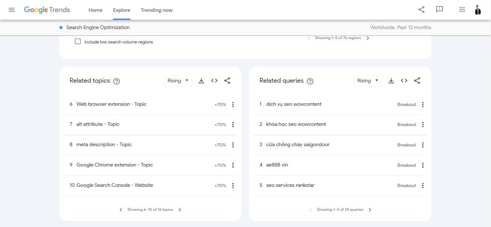Embed the Related queries widget
The height and width of the screenshot is (227, 491).
(x=404, y=81)
